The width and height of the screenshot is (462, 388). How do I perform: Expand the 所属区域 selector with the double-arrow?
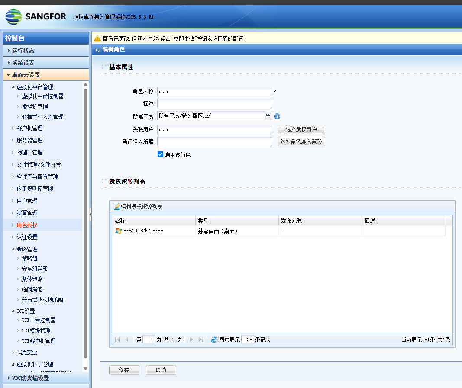268,116
